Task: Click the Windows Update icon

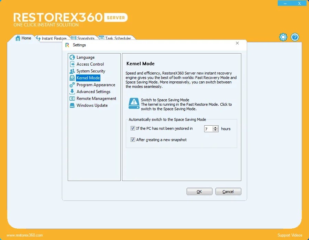Action: coord(72,105)
